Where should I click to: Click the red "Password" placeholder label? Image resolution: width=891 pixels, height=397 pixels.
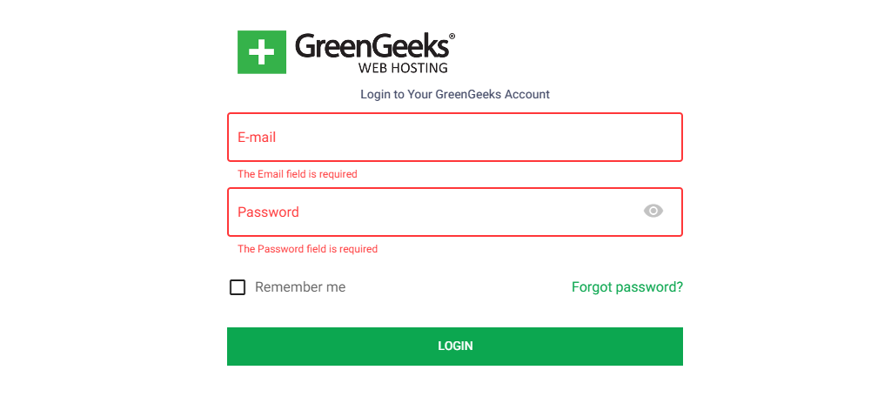click(x=268, y=212)
